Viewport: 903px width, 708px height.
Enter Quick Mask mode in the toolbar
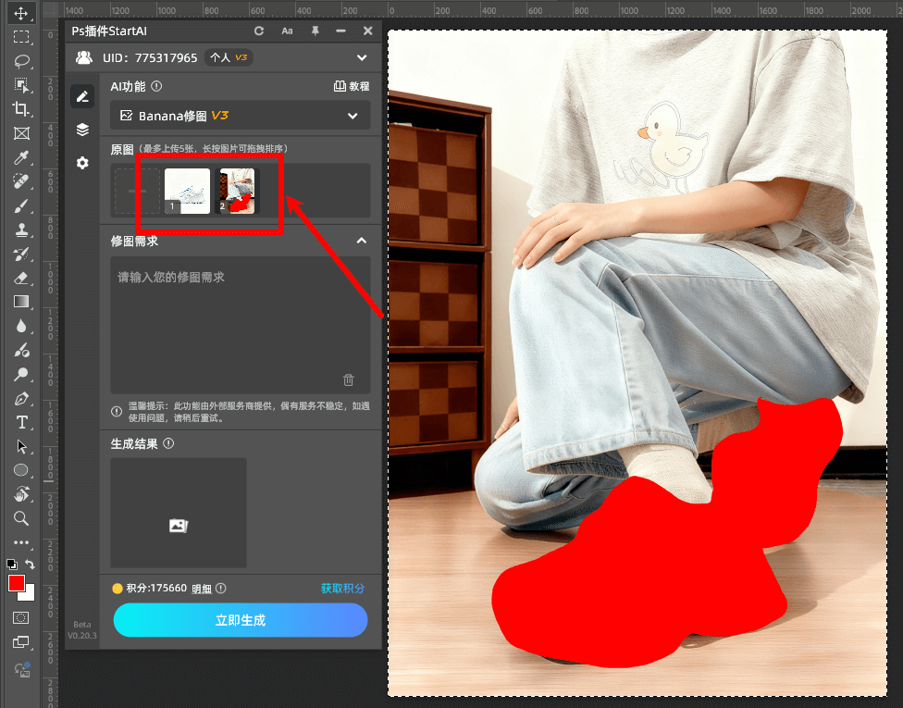click(x=22, y=617)
